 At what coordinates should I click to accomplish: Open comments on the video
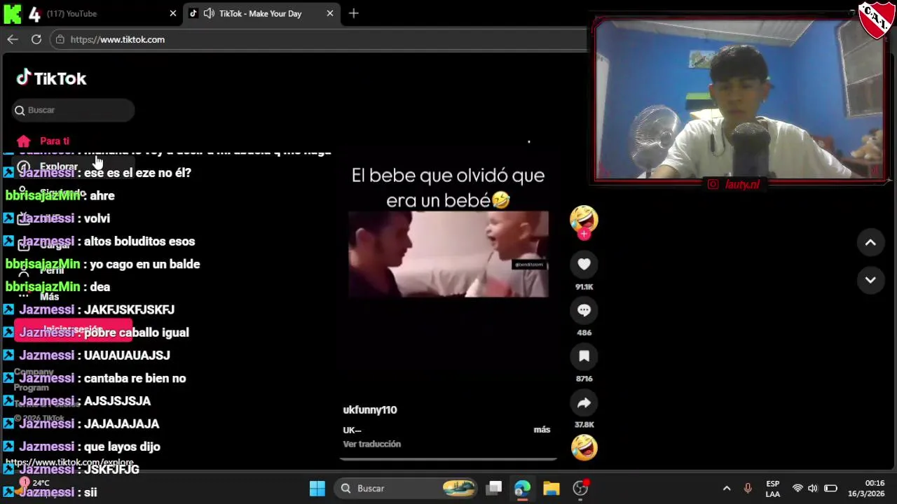pos(584,310)
